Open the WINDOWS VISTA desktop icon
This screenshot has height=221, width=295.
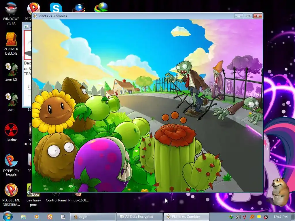[11, 13]
